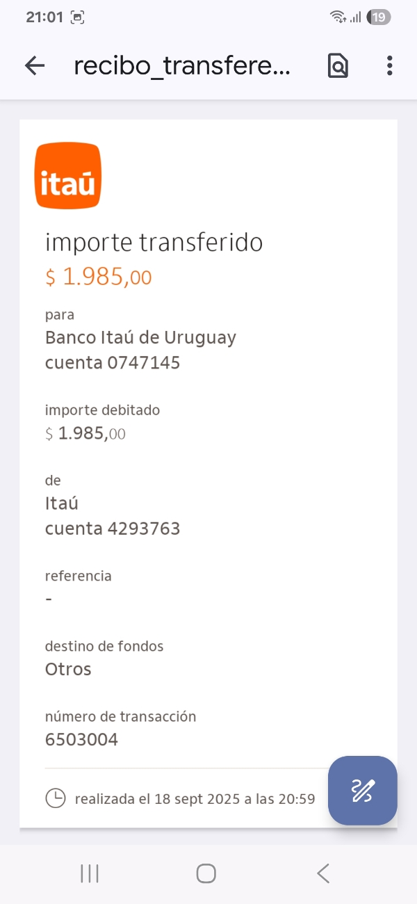417x904 pixels.
Task: Tap the Wi-Fi signal status icon
Action: (338, 17)
